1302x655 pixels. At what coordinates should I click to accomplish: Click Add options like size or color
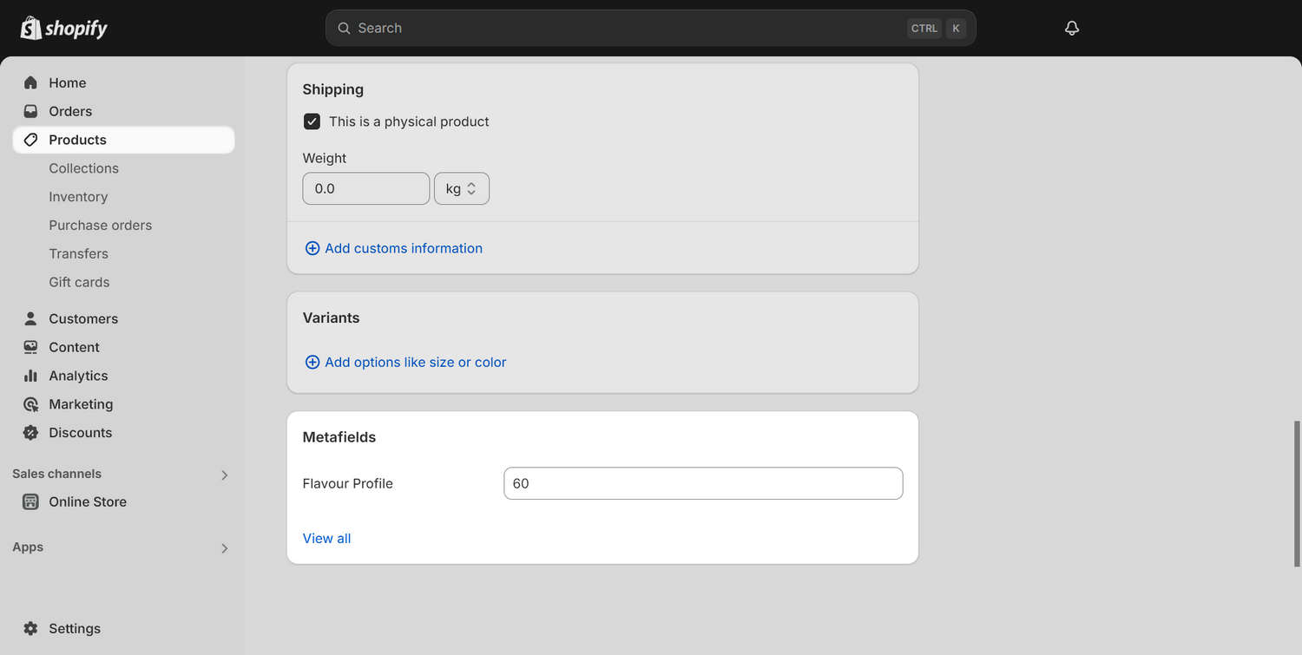(416, 362)
